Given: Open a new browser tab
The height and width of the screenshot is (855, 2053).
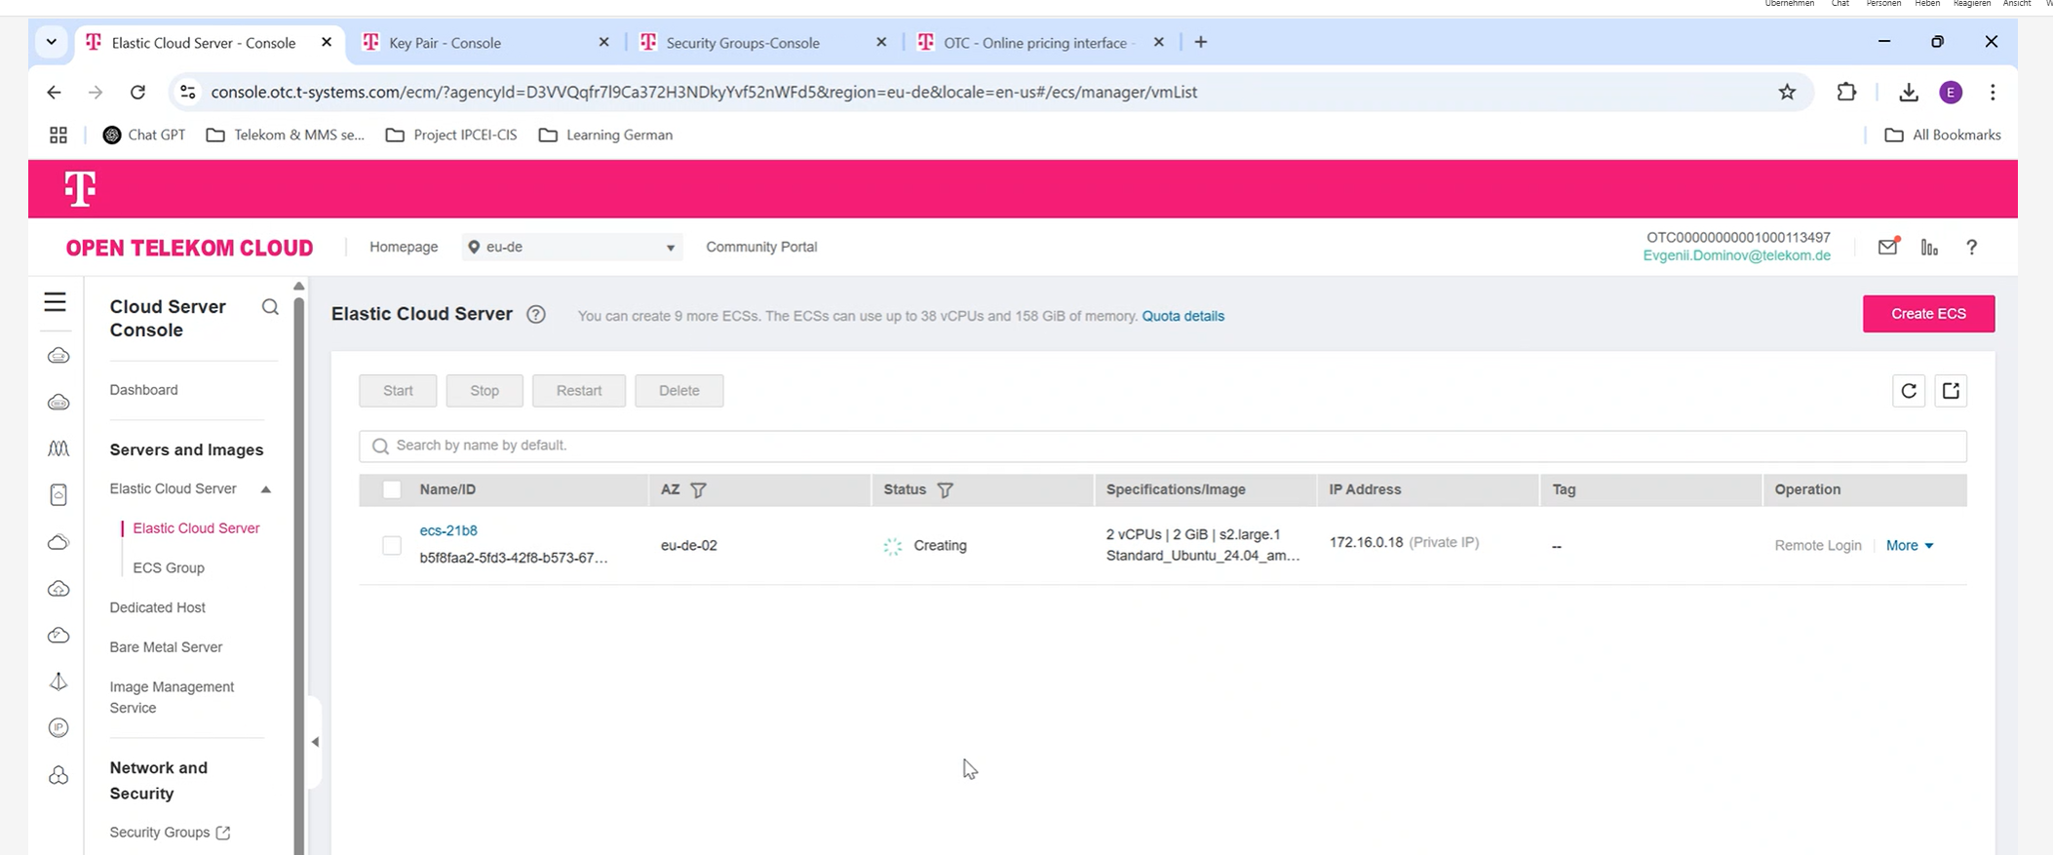Looking at the screenshot, I should pyautogui.click(x=1201, y=42).
